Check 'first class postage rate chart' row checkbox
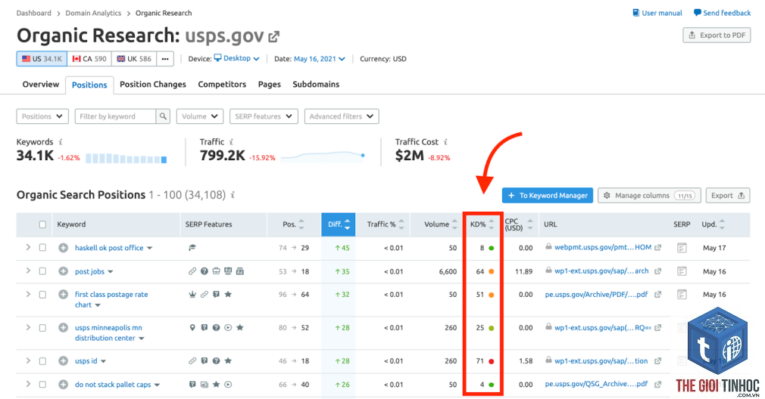The height and width of the screenshot is (399, 765). pos(42,295)
